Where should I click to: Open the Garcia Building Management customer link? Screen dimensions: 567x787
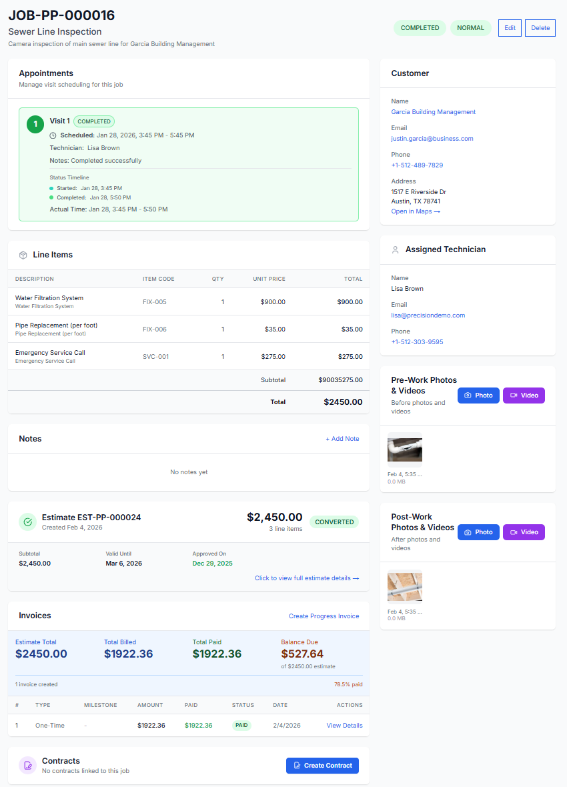click(x=433, y=112)
